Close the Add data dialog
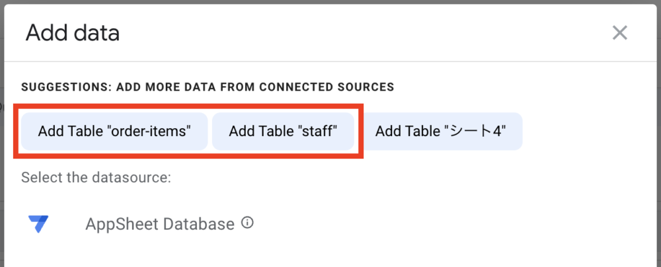Image resolution: width=661 pixels, height=267 pixels. [619, 32]
